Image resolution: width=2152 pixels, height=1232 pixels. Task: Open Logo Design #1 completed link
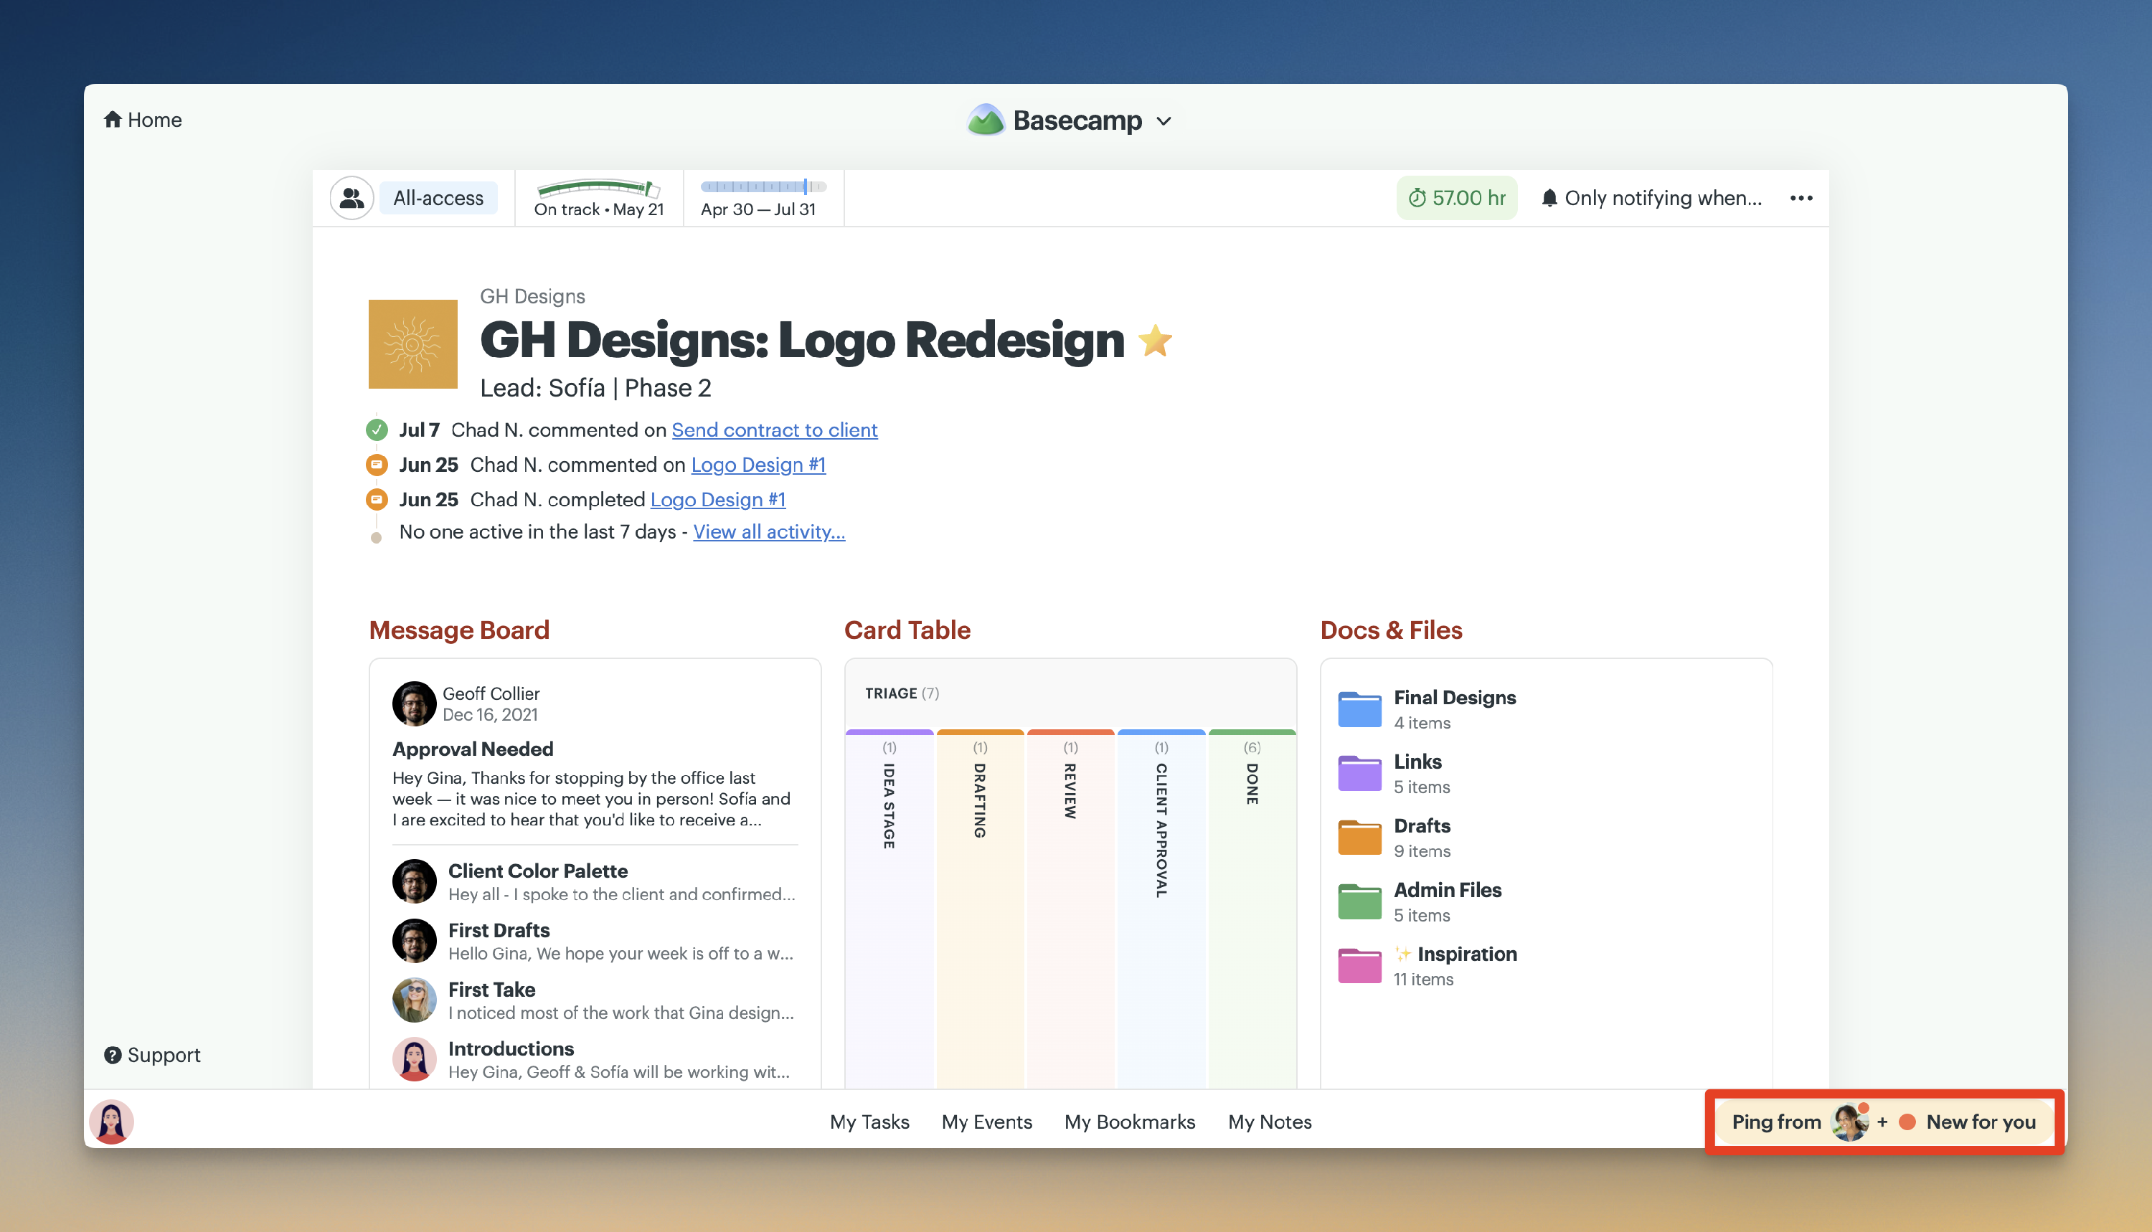click(x=717, y=499)
